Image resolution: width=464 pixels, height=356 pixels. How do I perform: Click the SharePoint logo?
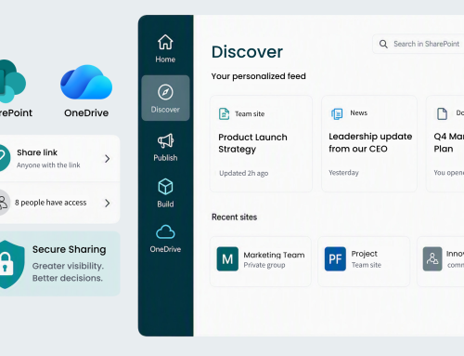12,81
